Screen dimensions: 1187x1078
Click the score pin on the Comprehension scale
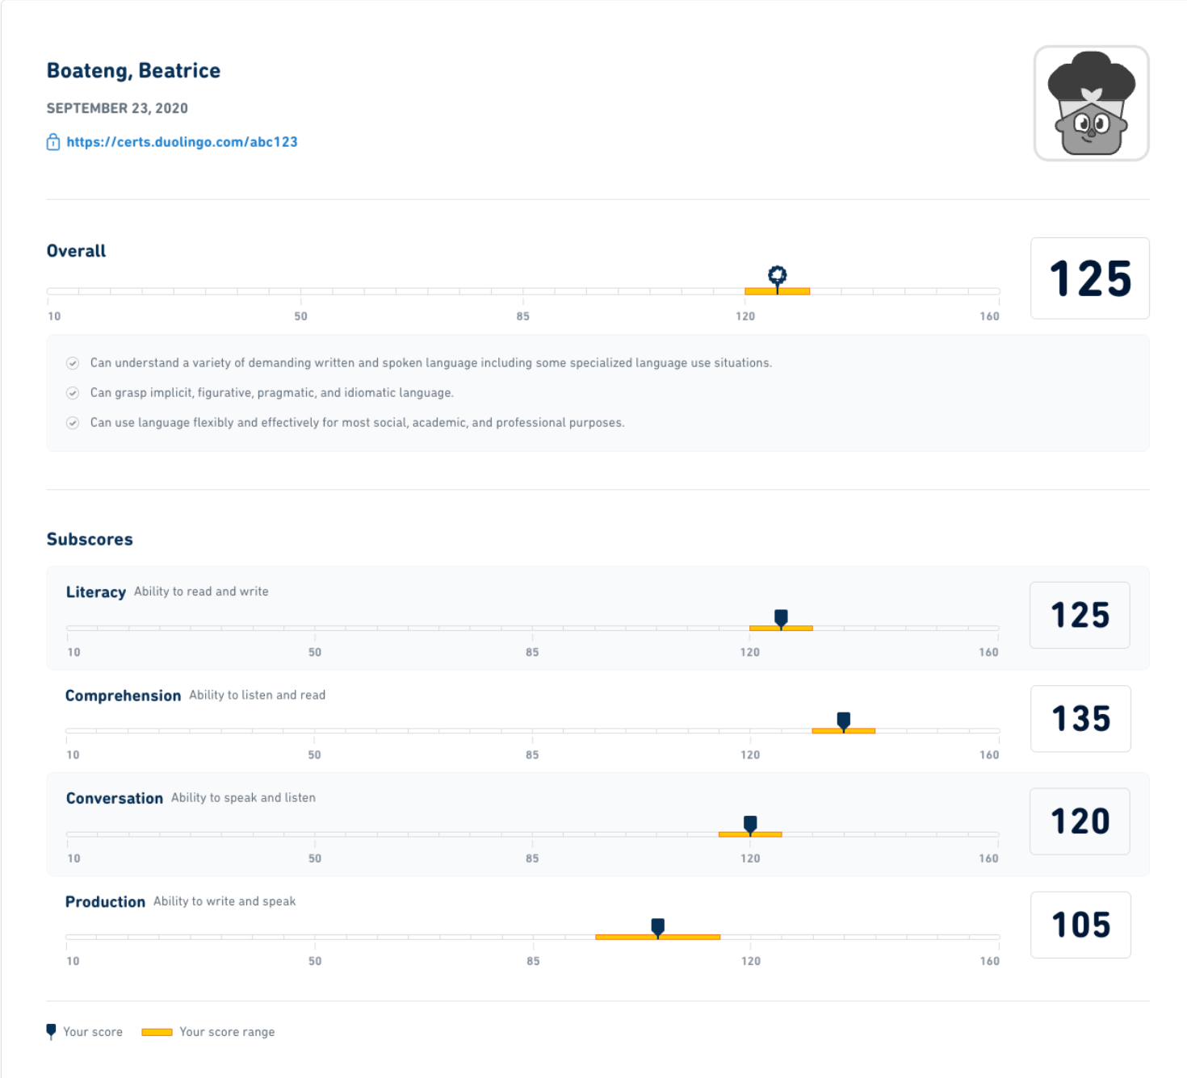pyautogui.click(x=843, y=720)
